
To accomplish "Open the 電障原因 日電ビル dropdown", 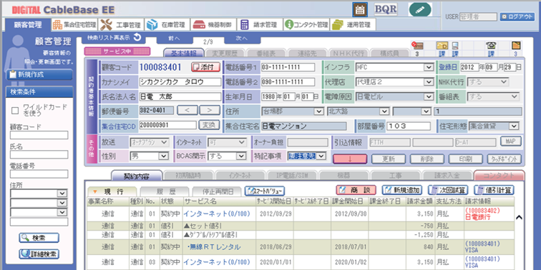I will tap(429, 96).
